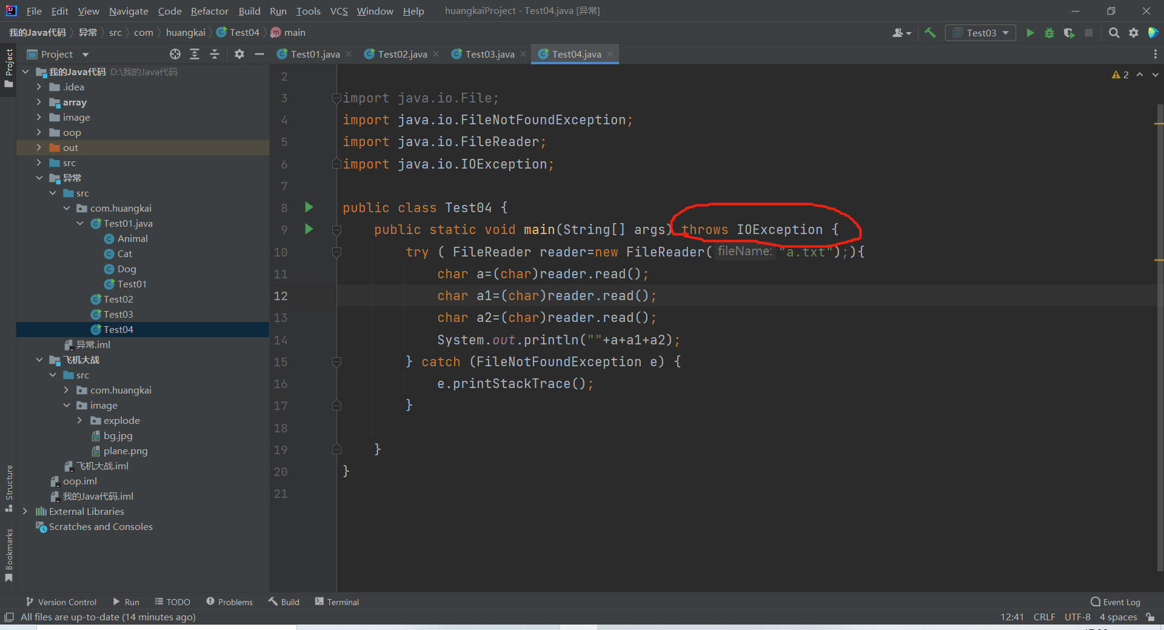1164x630 pixels.
Task: Hide the Project tool window
Action: [259, 54]
